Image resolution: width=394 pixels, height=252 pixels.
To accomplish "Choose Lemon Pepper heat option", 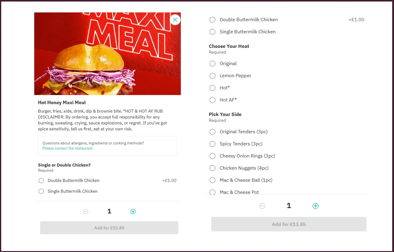I will (x=287, y=76).
